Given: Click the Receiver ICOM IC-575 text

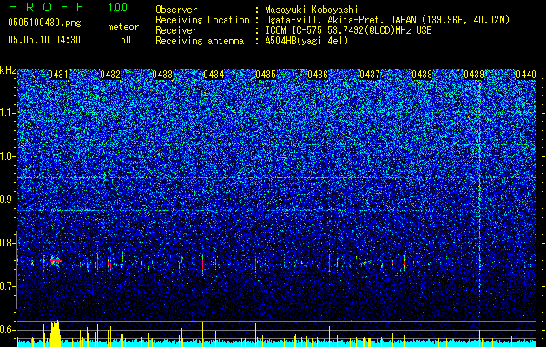Looking at the screenshot, I should pyautogui.click(x=348, y=30).
